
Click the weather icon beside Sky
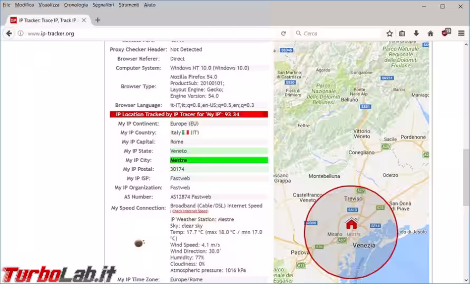139,243
